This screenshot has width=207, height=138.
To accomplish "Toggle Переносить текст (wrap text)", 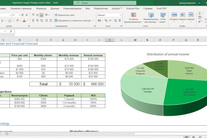I will 65,15.
